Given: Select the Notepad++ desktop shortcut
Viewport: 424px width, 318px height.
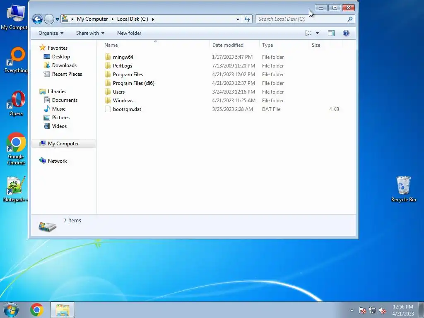Looking at the screenshot, I should (x=15, y=189).
